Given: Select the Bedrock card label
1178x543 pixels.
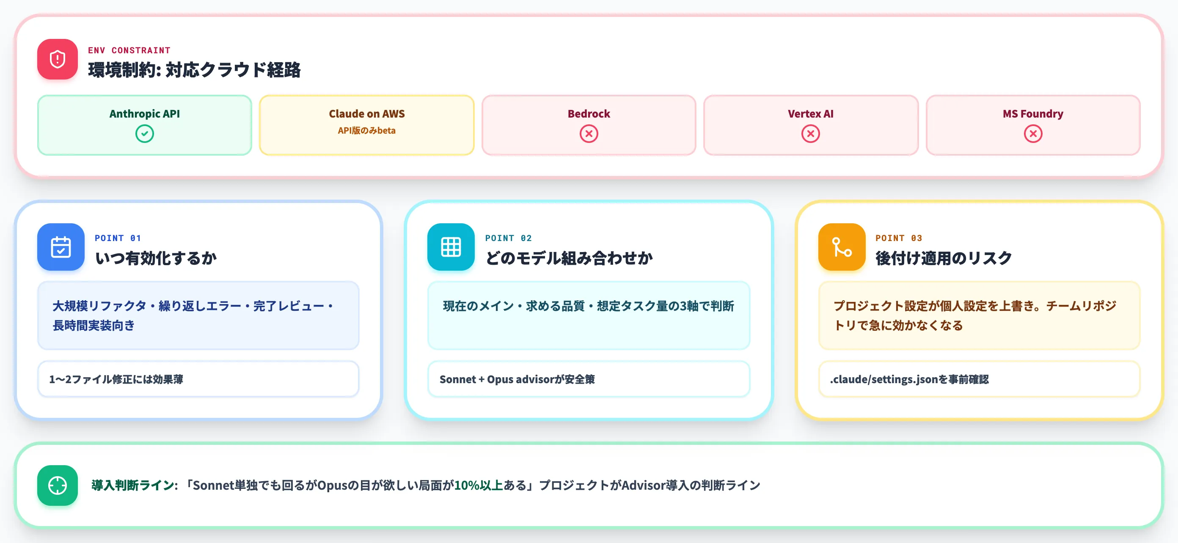Looking at the screenshot, I should (x=589, y=114).
